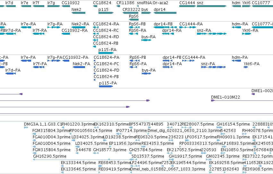Click the dpr14 gene bar
The image size is (273, 174).
coord(165,13)
